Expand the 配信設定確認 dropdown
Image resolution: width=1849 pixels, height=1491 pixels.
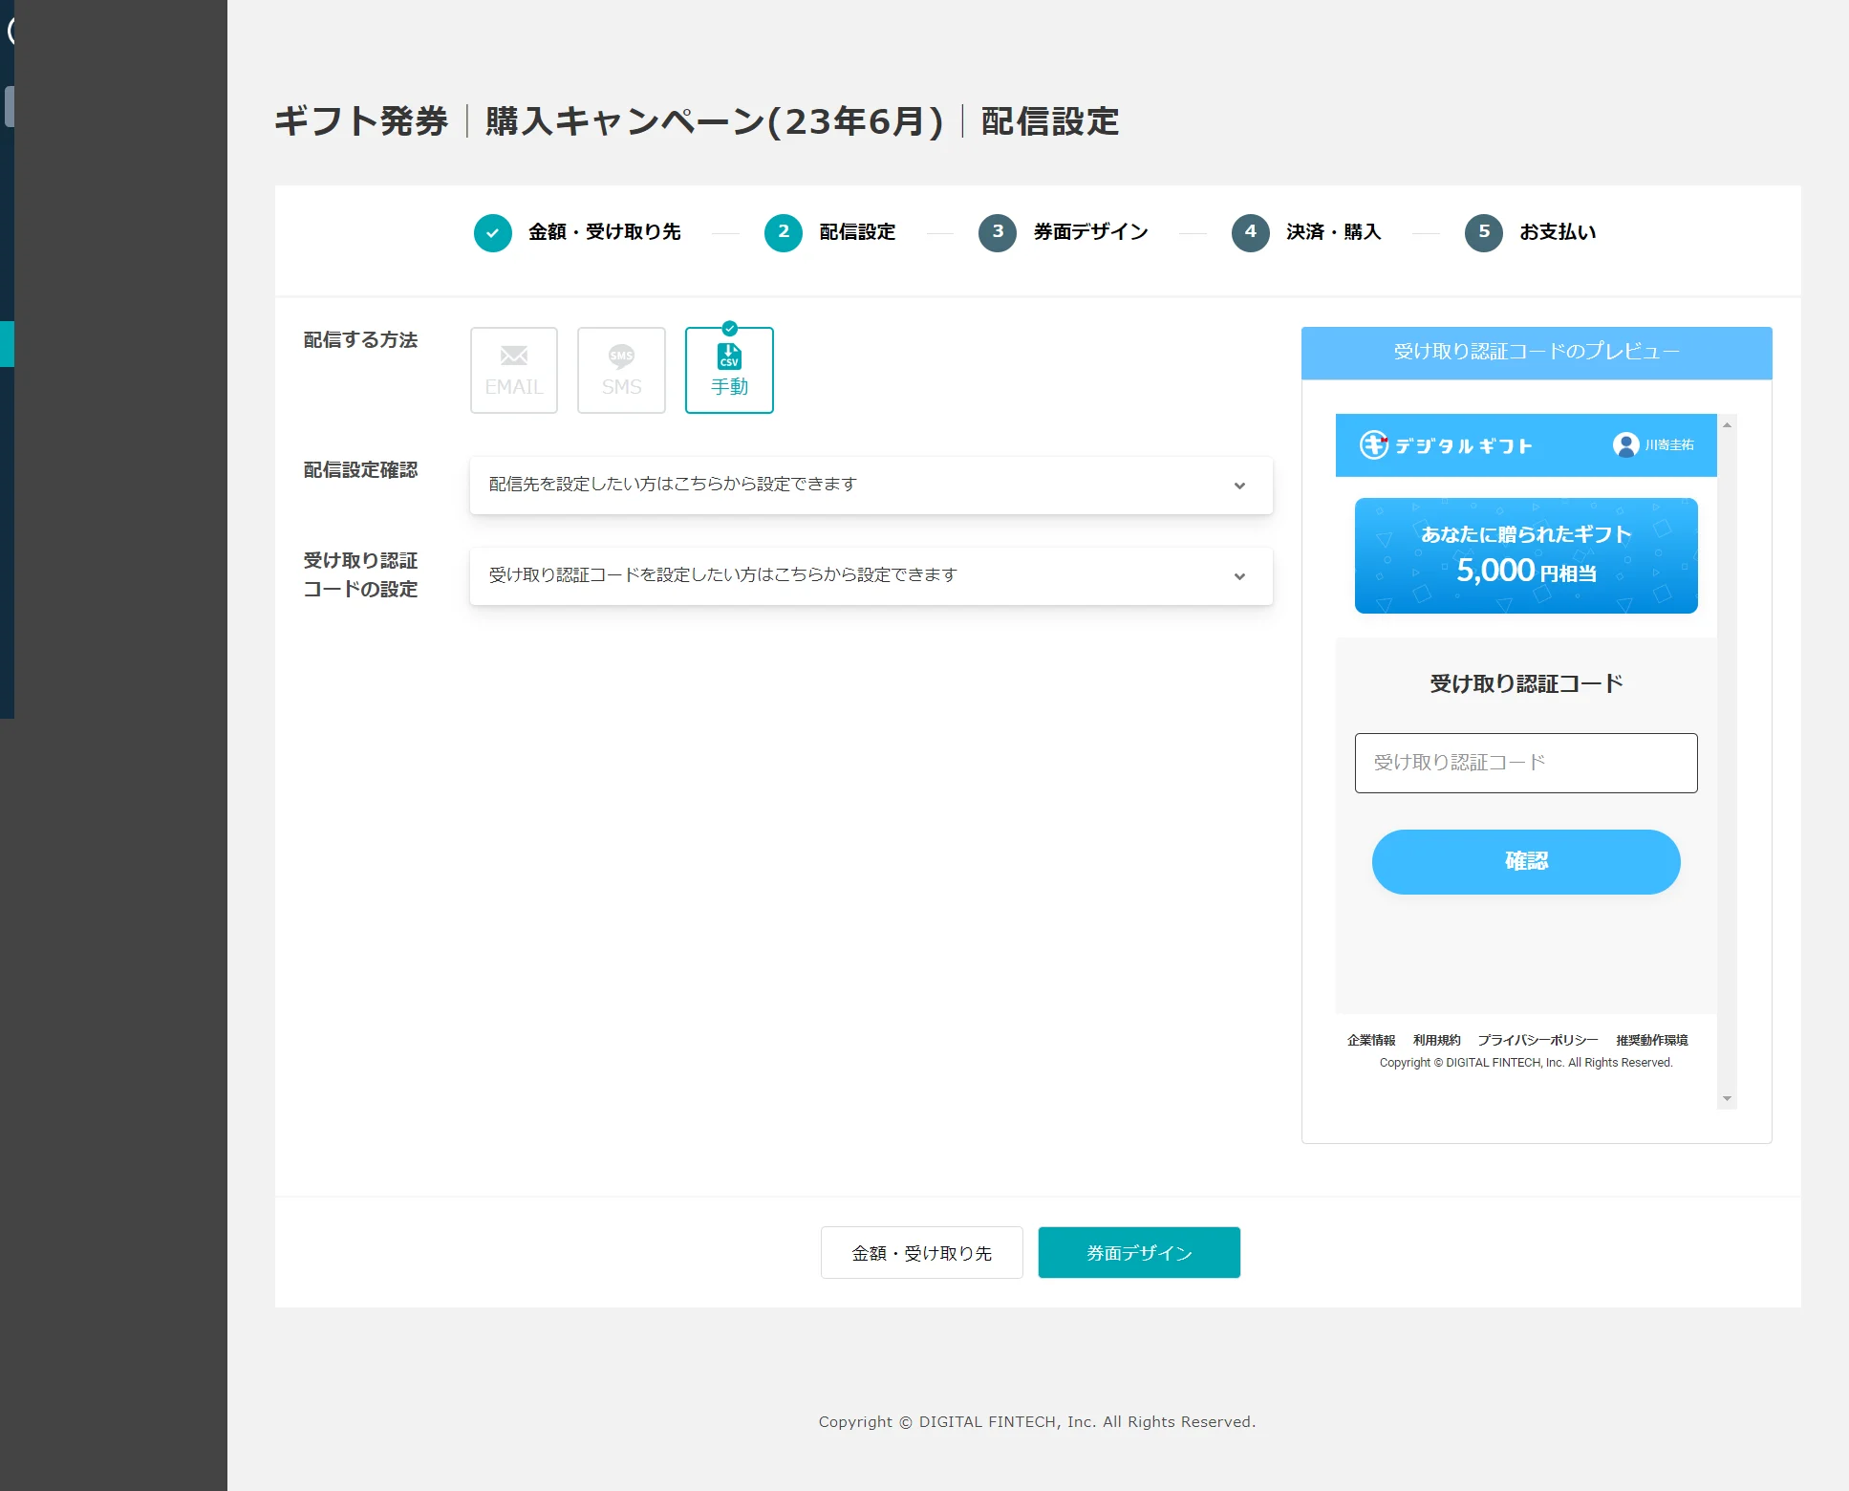point(871,485)
